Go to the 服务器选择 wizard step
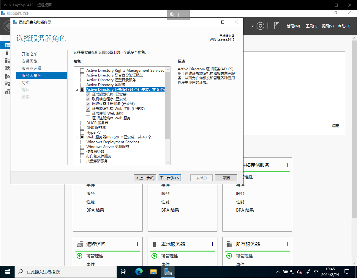 31,68
